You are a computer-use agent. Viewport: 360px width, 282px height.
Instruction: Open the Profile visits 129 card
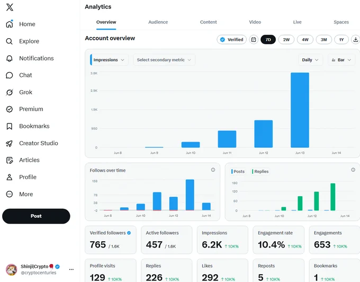[111, 270]
